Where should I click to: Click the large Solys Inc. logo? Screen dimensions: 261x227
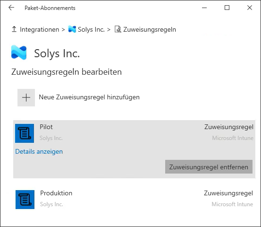[19, 52]
